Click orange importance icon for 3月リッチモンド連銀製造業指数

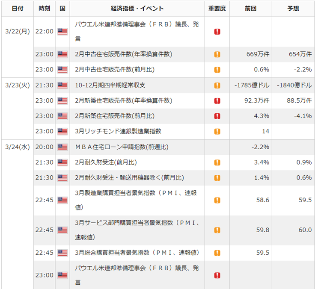217,131
